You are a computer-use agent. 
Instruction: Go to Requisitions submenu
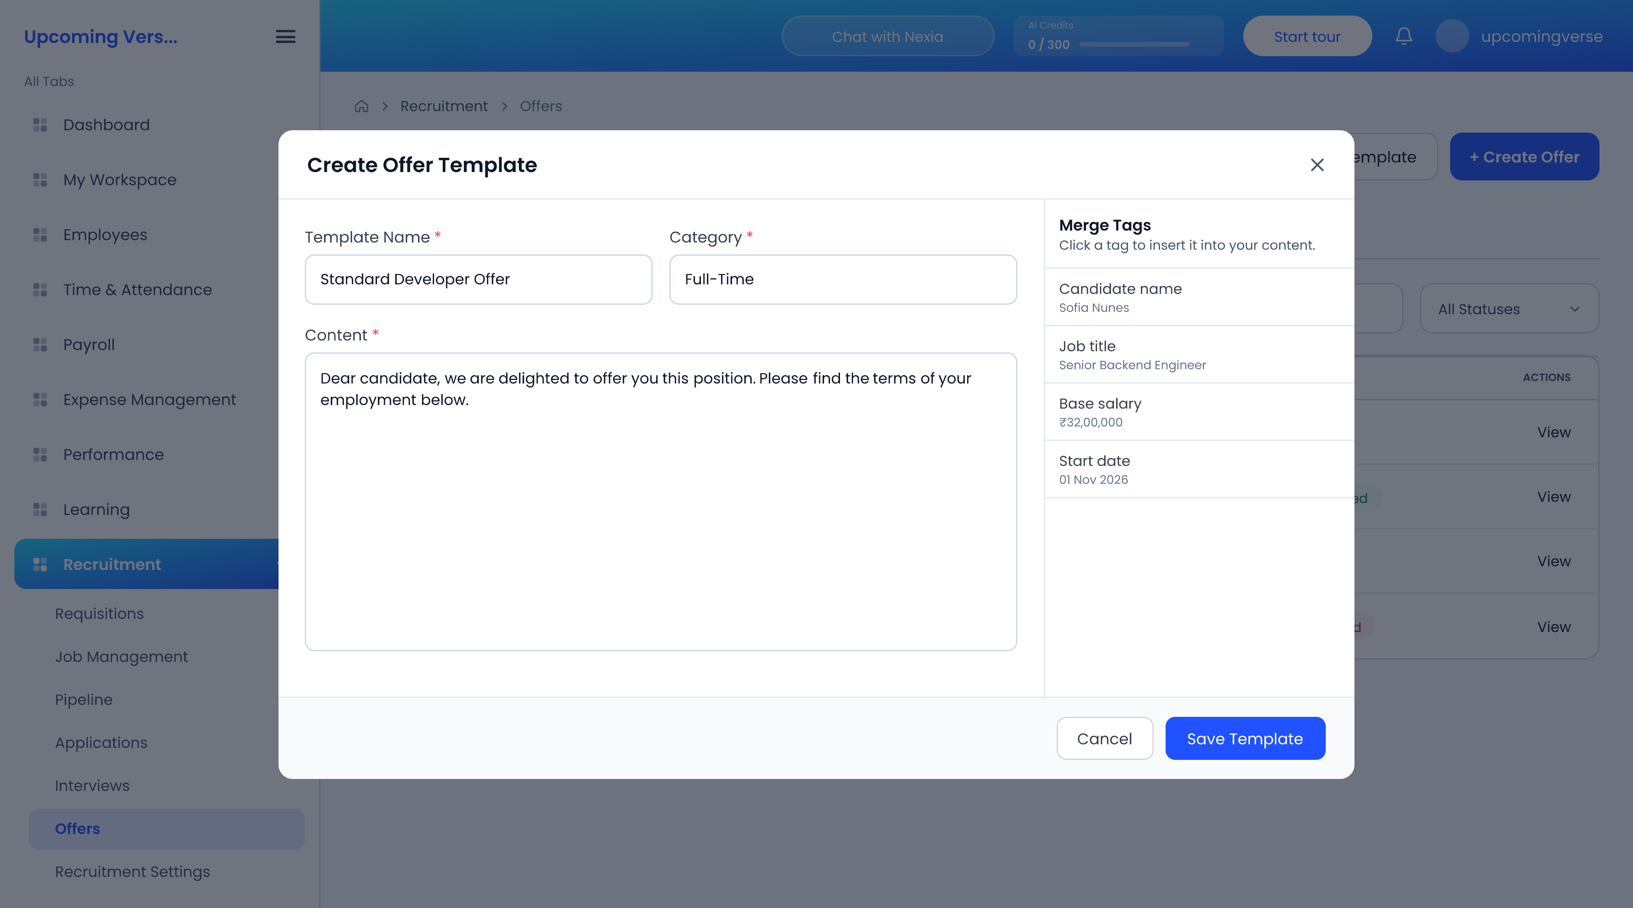coord(99,613)
